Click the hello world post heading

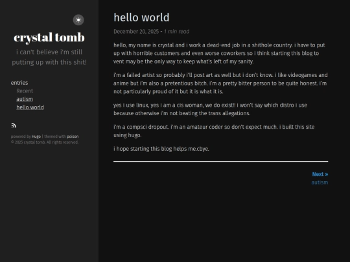coord(141,17)
